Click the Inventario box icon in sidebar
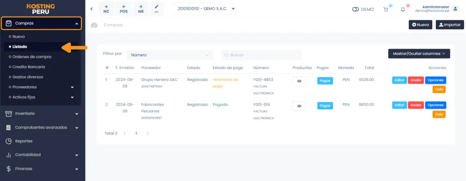The image size is (466, 181). [x=9, y=114]
